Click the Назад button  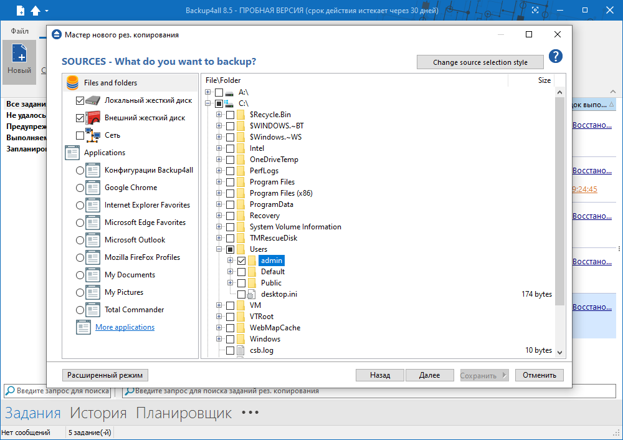click(380, 375)
